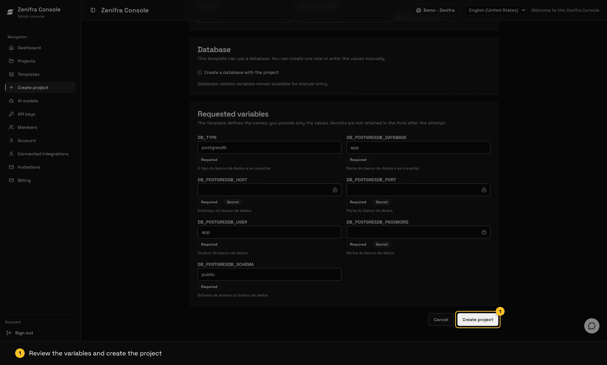Select Create project in the navigation
607x365 pixels.
click(40, 87)
